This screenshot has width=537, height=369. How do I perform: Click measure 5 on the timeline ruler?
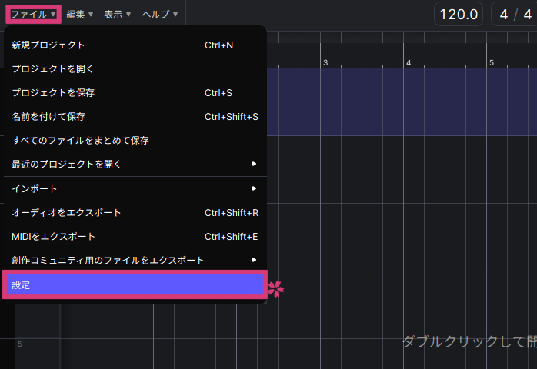tap(492, 62)
